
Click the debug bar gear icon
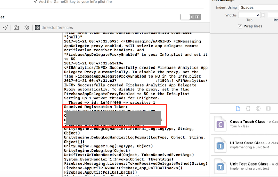tap(27, 28)
